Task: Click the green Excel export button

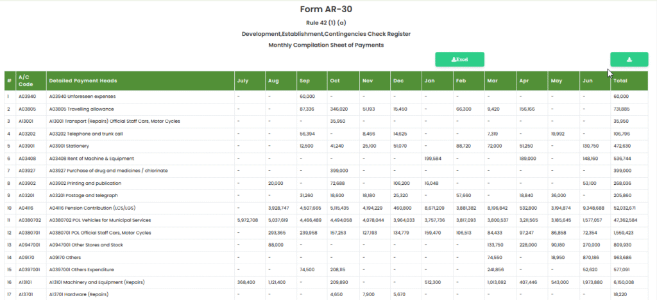Action: click(x=459, y=59)
